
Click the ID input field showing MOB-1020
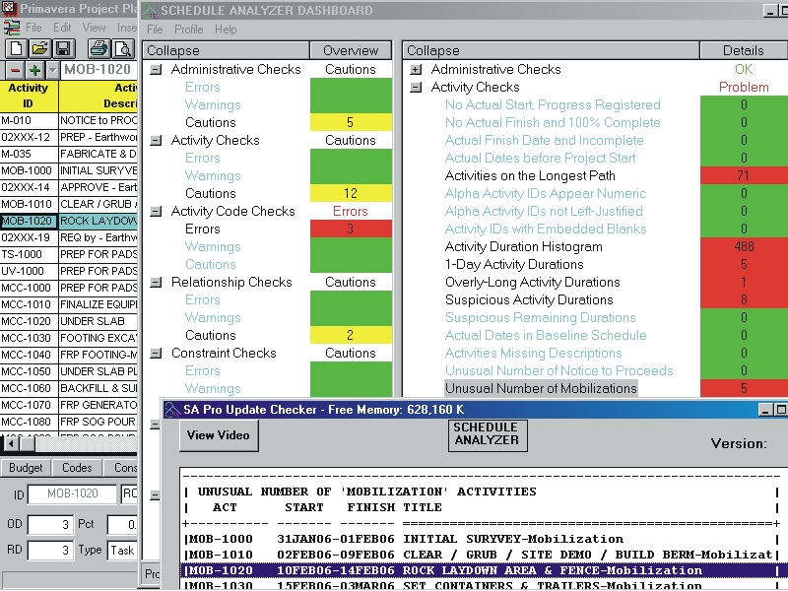73,494
